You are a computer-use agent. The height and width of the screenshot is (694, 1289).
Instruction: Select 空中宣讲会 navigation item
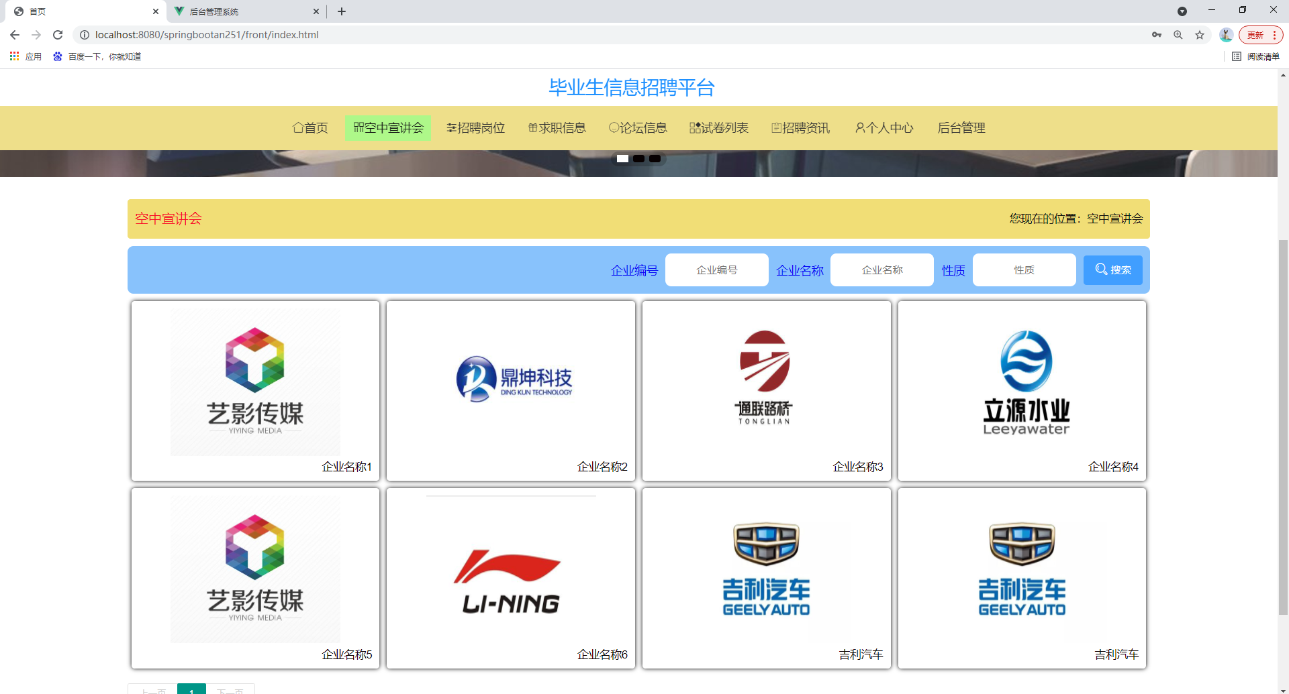pos(388,128)
